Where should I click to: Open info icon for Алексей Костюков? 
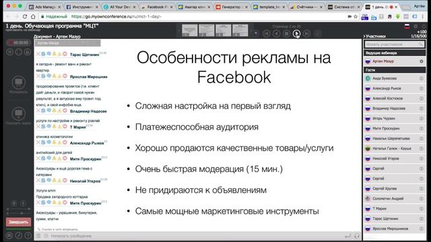pyautogui.click(x=422, y=99)
